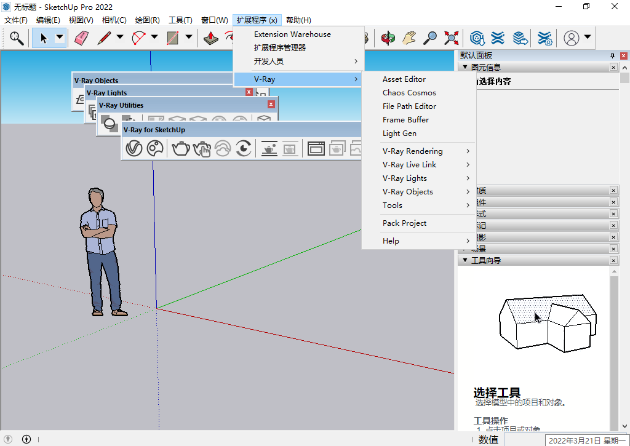
Task: Open the Tools submenu entry
Action: [x=418, y=205]
